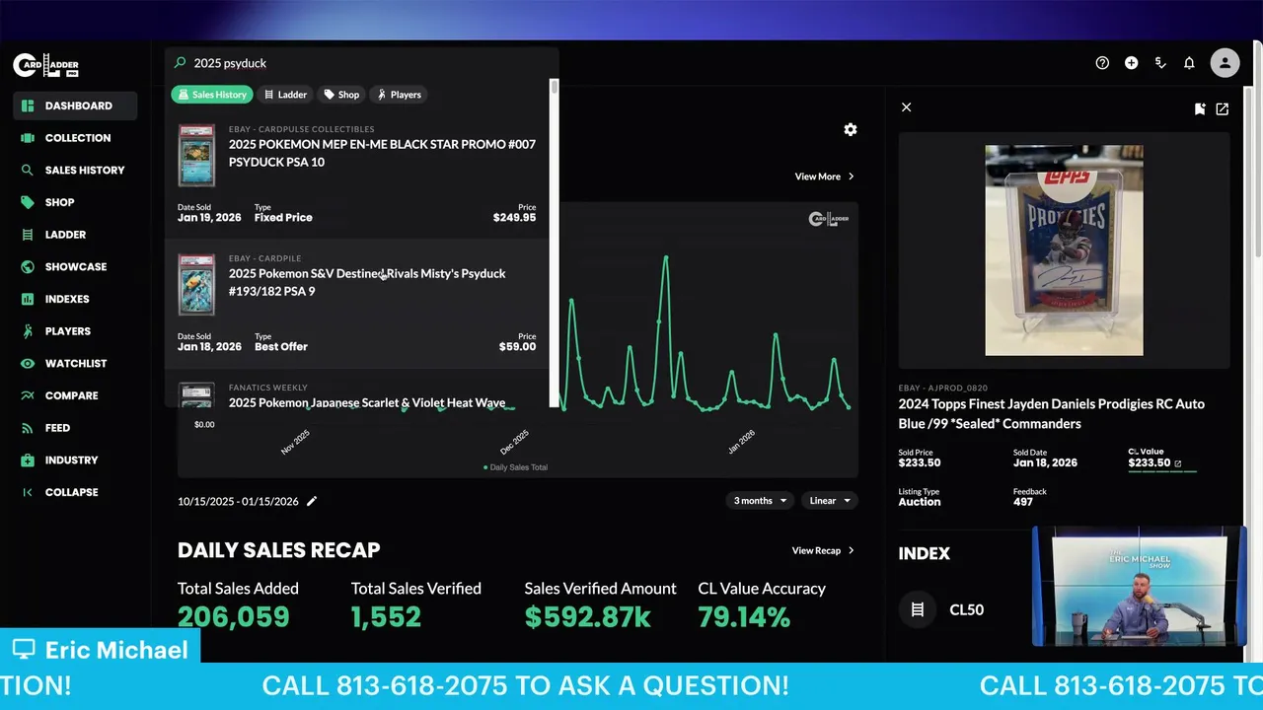Click the add plus icon in header

click(x=1131, y=63)
